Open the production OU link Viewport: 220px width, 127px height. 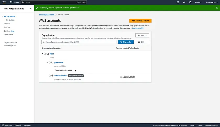[x=59, y=62]
